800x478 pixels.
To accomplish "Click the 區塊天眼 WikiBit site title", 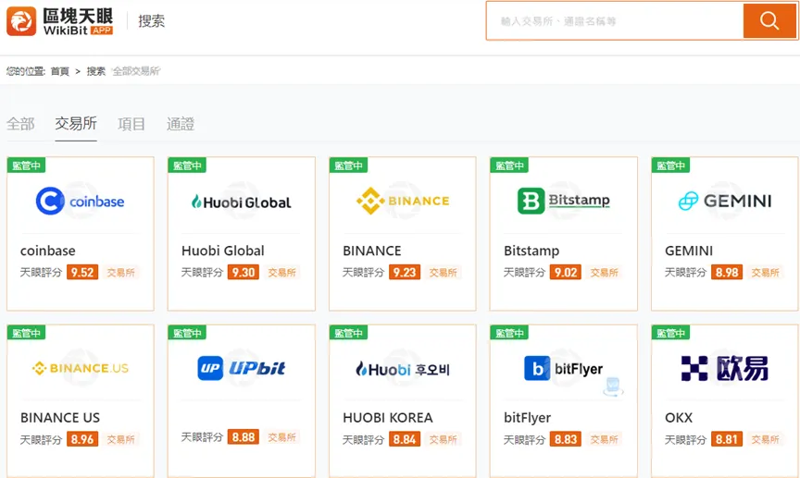I will click(78, 21).
